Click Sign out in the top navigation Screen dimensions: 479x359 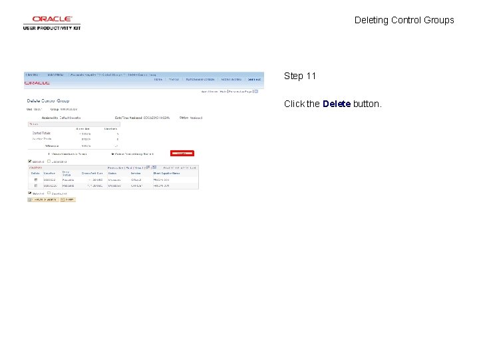pyautogui.click(x=254, y=79)
